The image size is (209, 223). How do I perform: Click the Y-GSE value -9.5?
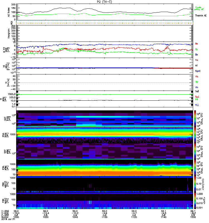(x=164, y=213)
